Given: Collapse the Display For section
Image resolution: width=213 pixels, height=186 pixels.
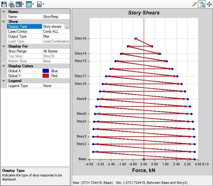Looking at the screenshot, I should pos(4,46).
